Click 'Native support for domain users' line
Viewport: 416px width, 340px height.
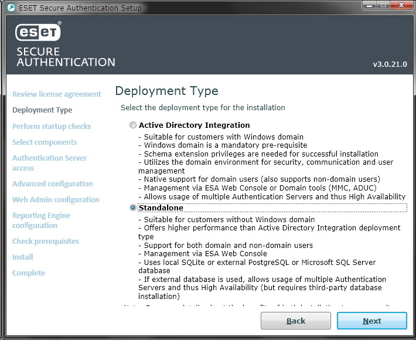(259, 179)
